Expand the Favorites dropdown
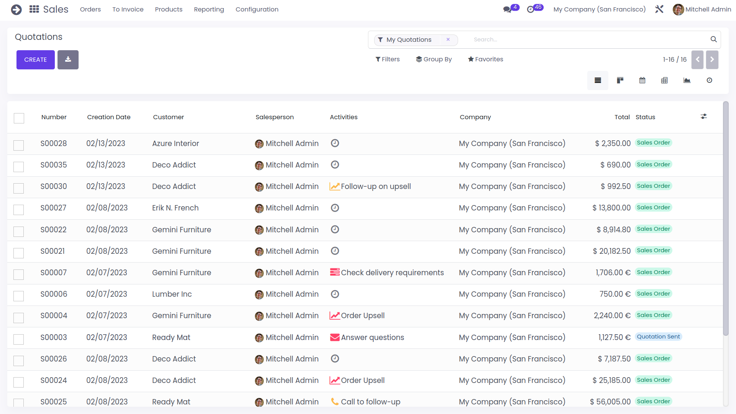The height and width of the screenshot is (414, 736). (x=485, y=59)
